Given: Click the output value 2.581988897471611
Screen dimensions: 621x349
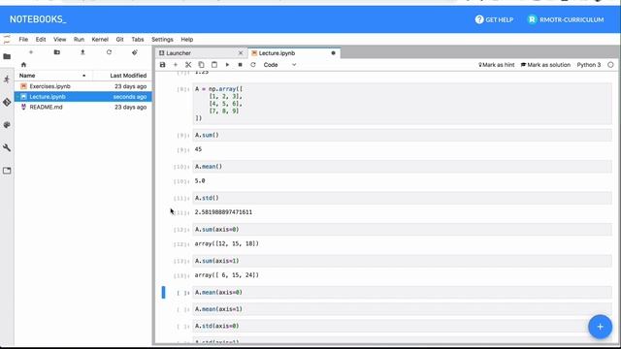Looking at the screenshot, I should pyautogui.click(x=223, y=212).
